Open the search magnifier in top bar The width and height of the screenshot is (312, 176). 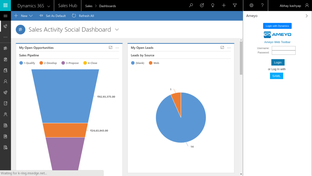click(x=191, y=5)
